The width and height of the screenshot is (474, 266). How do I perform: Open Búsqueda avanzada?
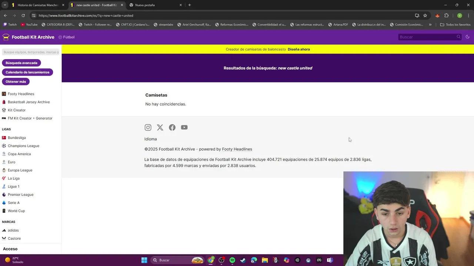[x=21, y=63]
